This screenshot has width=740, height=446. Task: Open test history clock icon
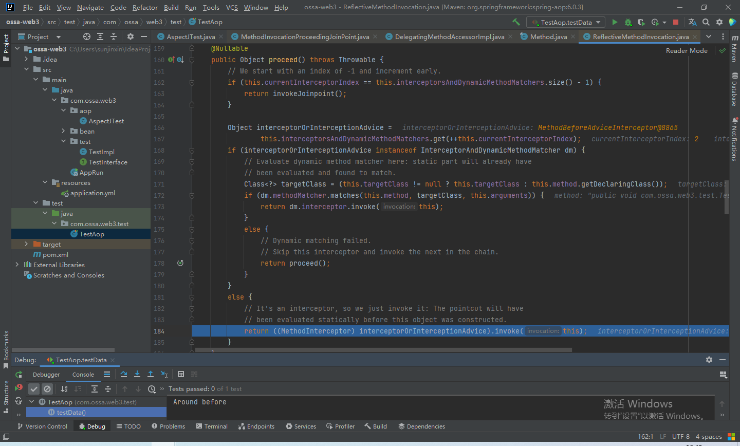(152, 389)
